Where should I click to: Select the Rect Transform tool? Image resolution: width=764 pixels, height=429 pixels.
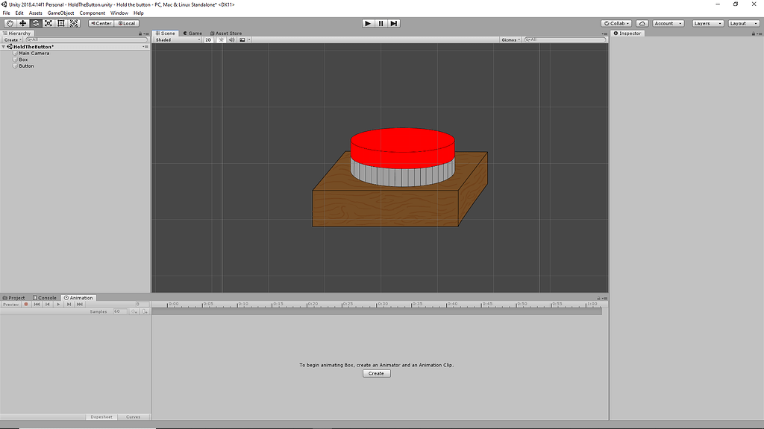(60, 23)
